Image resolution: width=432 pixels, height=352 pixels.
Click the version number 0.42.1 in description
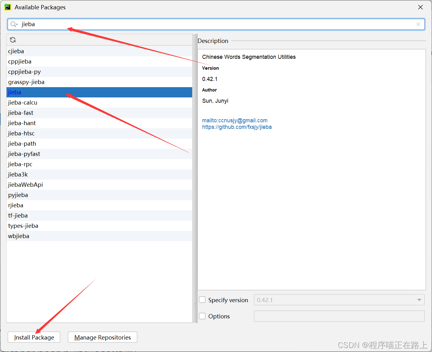click(x=210, y=79)
